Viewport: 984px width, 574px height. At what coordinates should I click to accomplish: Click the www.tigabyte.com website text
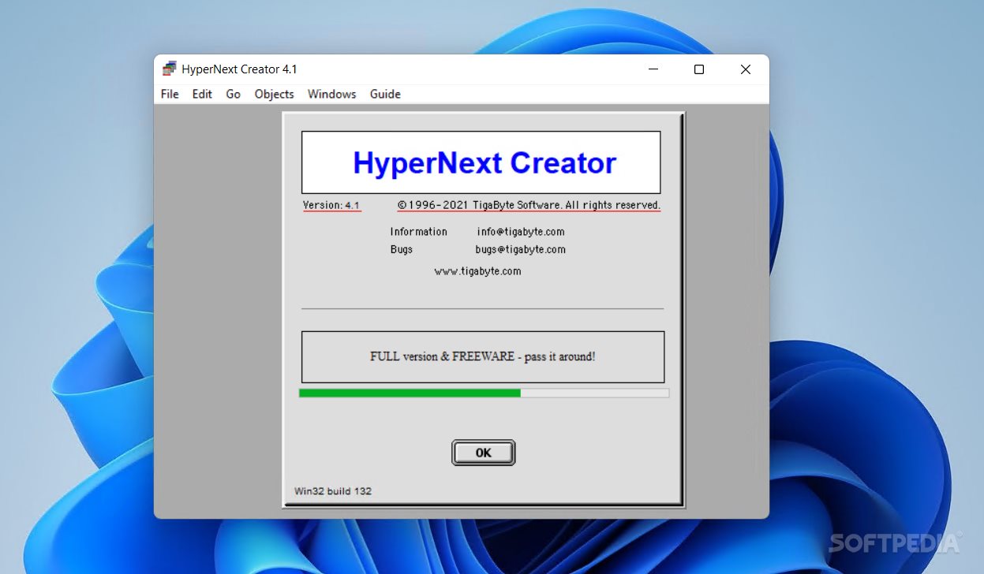pyautogui.click(x=477, y=271)
